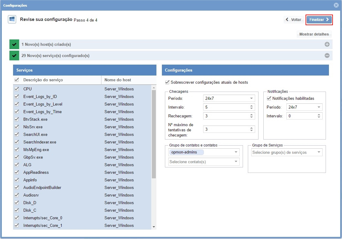
Task: Open the Checagens Período dropdown
Action: click(229, 98)
